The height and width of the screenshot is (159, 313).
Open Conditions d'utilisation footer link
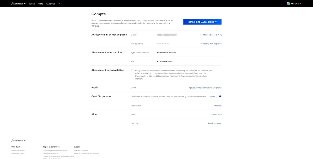tap(50, 153)
